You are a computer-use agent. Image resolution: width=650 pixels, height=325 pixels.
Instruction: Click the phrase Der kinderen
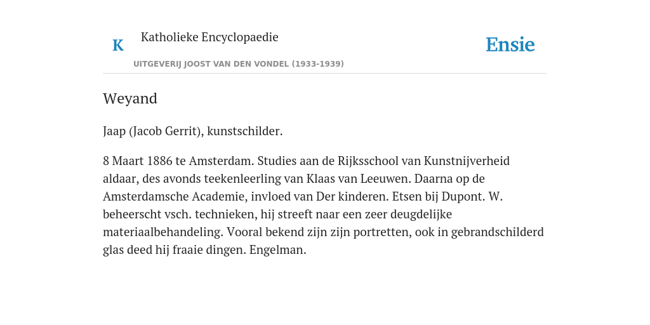click(352, 197)
